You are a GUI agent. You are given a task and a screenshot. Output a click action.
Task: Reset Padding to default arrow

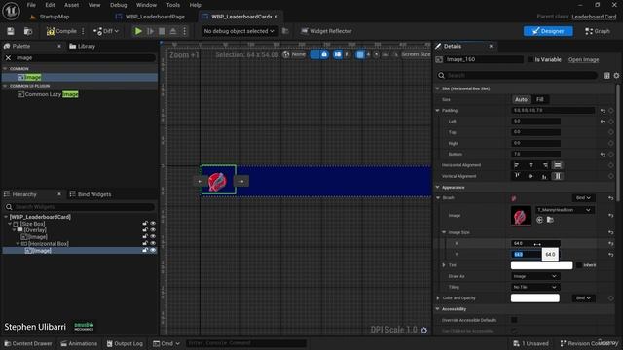pyautogui.click(x=603, y=111)
